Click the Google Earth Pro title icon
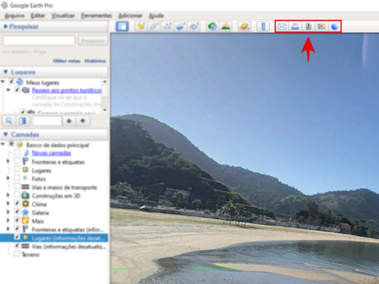The width and height of the screenshot is (379, 284). point(5,5)
